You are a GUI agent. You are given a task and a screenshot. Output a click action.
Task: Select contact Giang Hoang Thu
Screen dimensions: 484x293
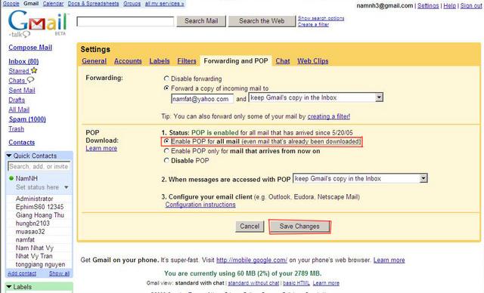[x=40, y=215]
